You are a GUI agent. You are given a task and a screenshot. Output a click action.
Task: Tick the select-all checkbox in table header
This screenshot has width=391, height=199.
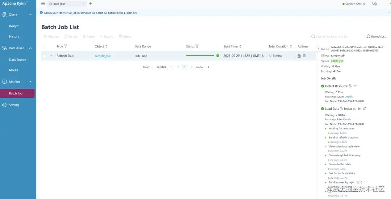click(45, 47)
